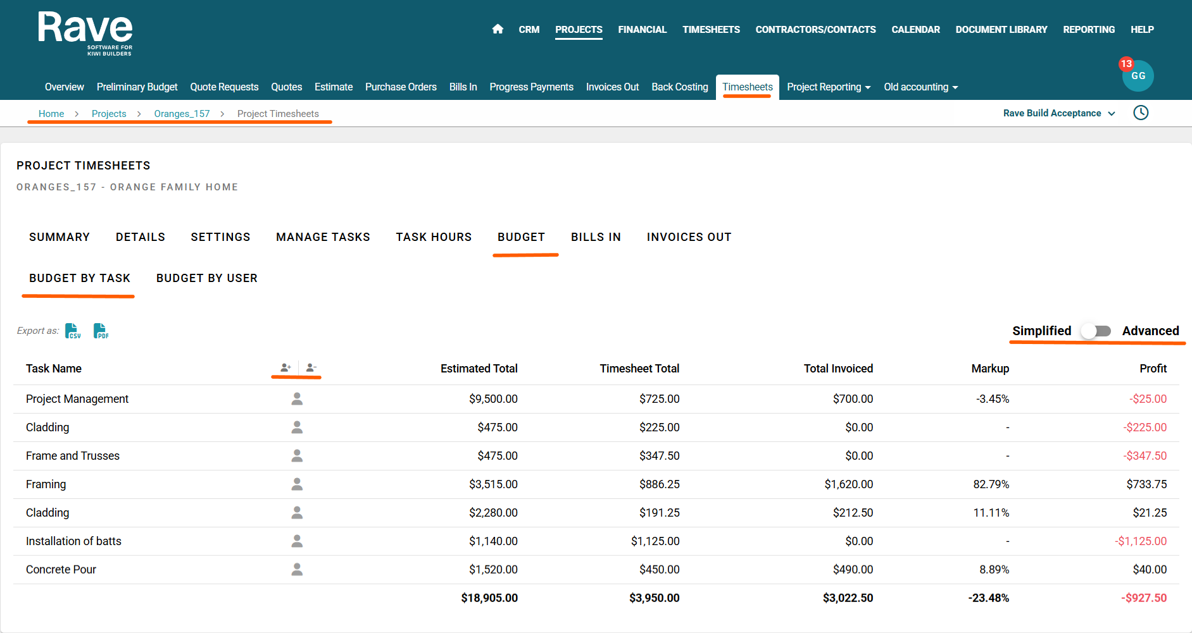Click user icon for Concrete Pour row

(297, 570)
